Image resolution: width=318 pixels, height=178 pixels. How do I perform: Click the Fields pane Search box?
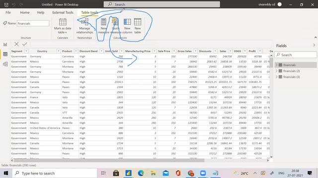[295, 55]
